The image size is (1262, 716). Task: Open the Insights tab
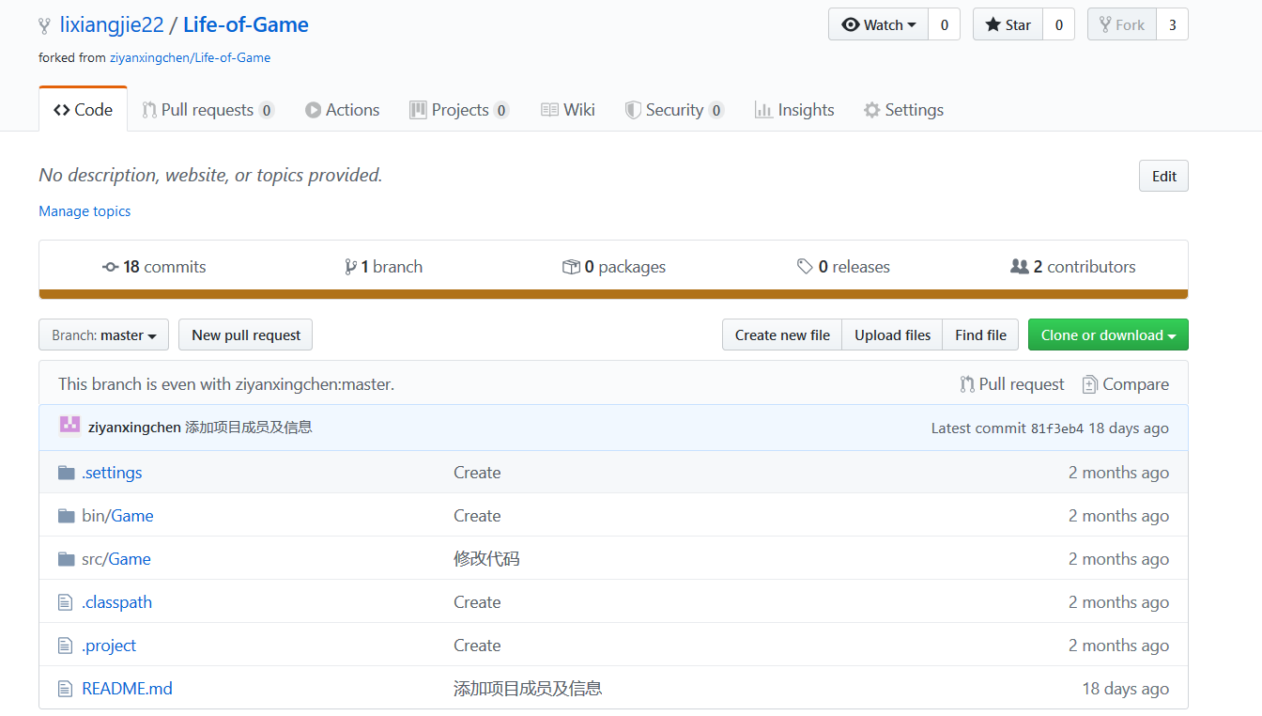click(x=794, y=110)
